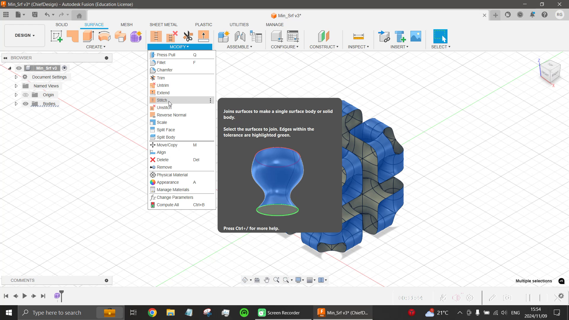
Task: Click the Home tab icon
Action: 79,15
